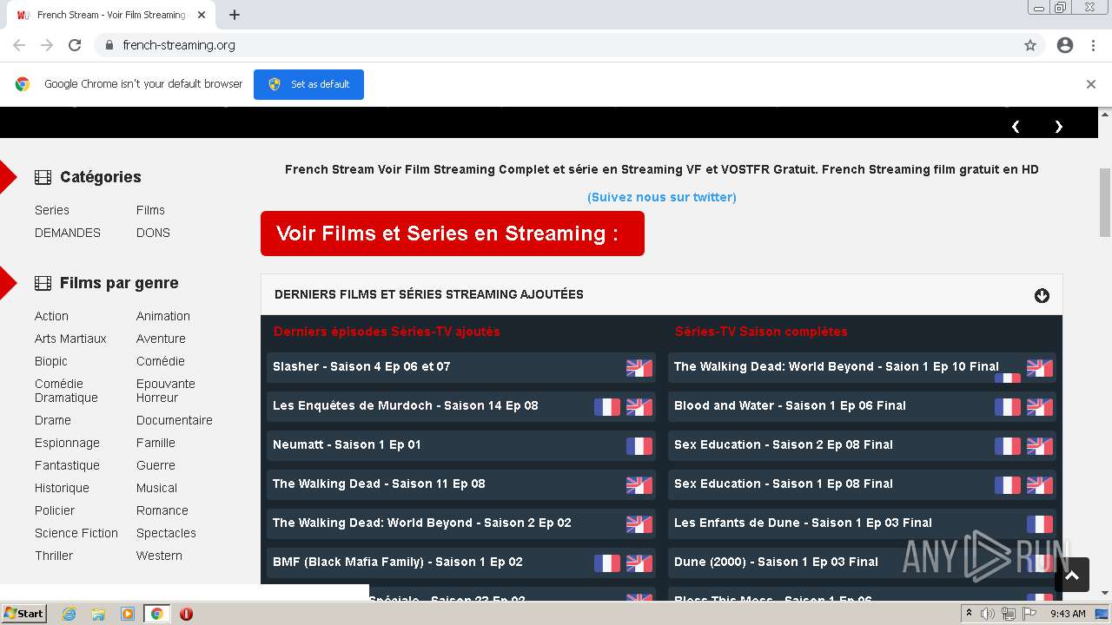Click the site lock icon

tap(109, 45)
